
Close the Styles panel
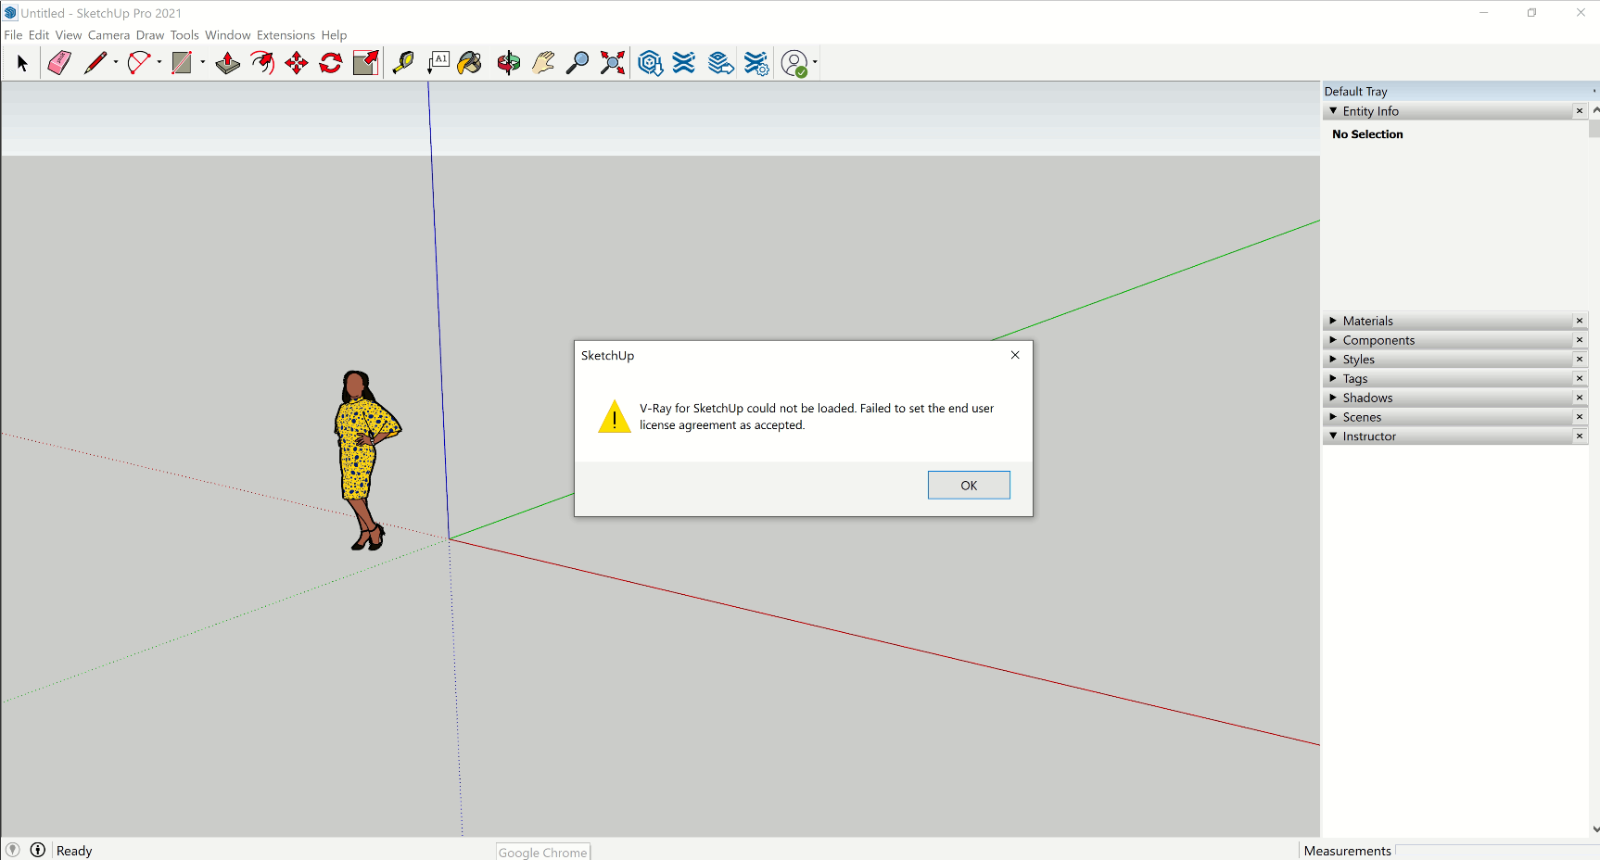[x=1580, y=360]
